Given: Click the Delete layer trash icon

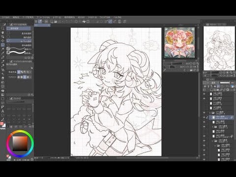Looking at the screenshot, I should (234, 90).
